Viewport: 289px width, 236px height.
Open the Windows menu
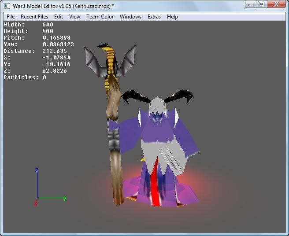click(x=130, y=17)
